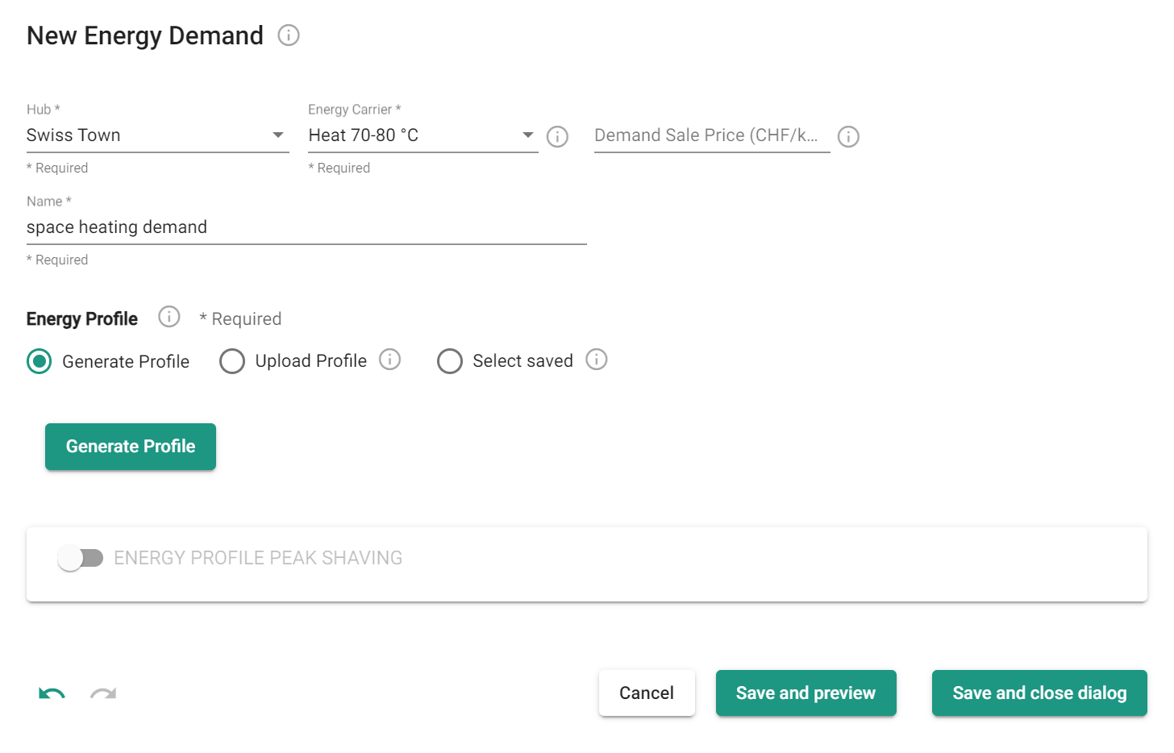Choose the Select saved radio option
Viewport: 1174px width, 753px height.
(x=450, y=361)
